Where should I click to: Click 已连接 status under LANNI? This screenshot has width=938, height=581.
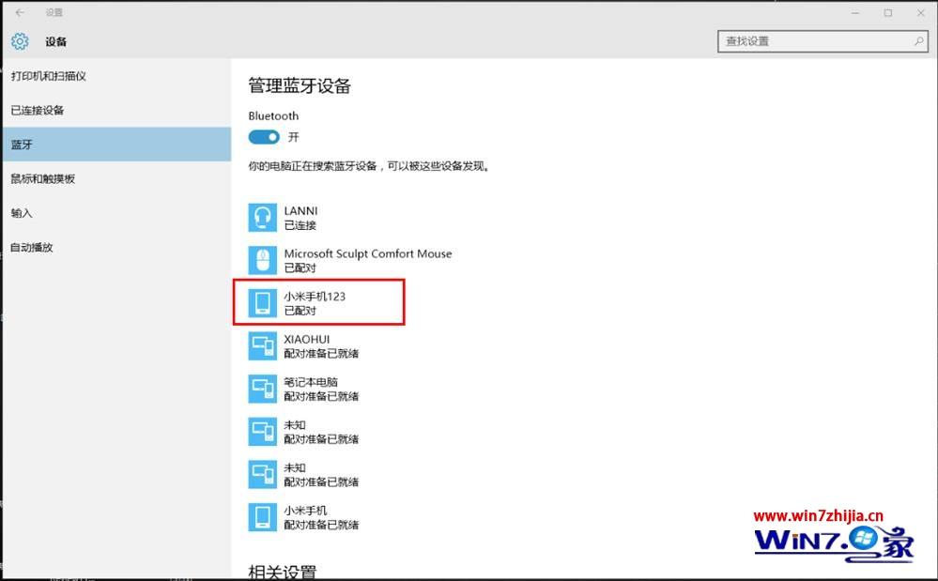click(x=300, y=225)
